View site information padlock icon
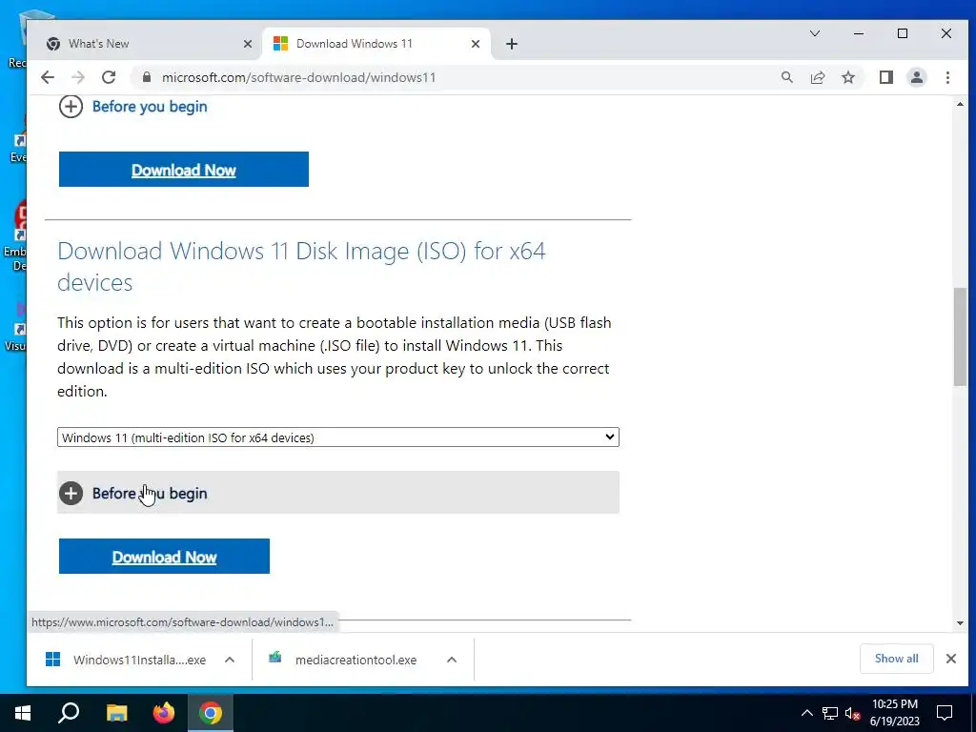976x732 pixels. click(x=147, y=77)
